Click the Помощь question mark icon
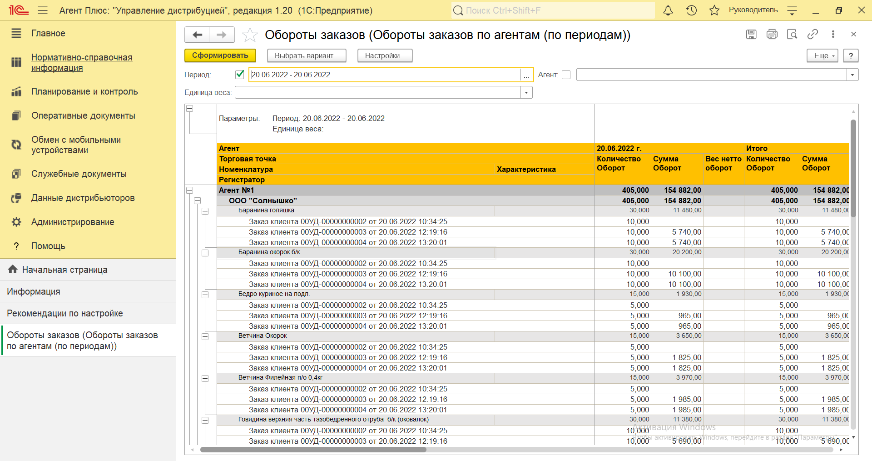This screenshot has width=872, height=461. pyautogui.click(x=16, y=246)
